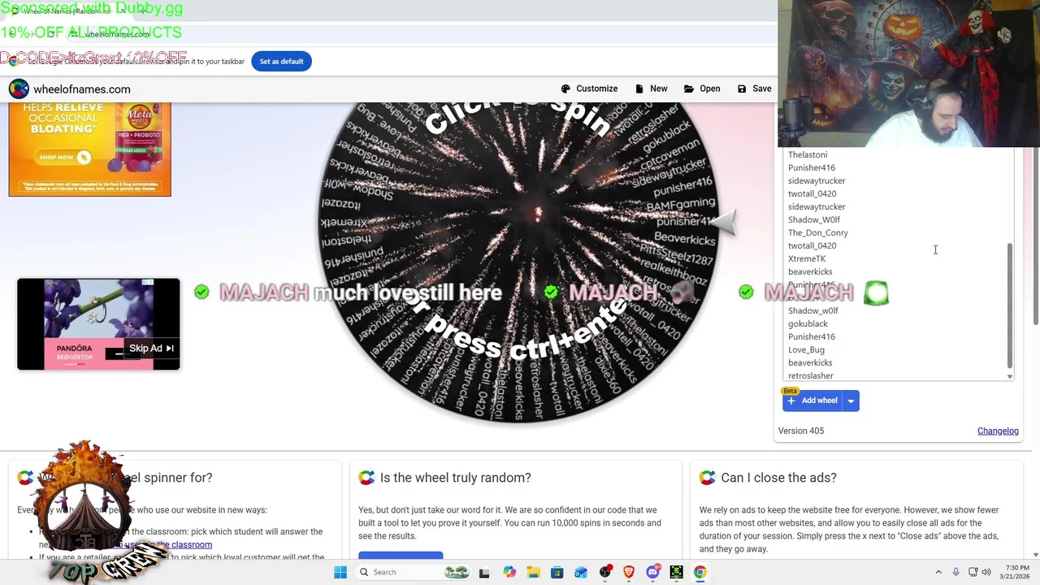Open the network tray icon
The width and height of the screenshot is (1040, 585).
(973, 572)
